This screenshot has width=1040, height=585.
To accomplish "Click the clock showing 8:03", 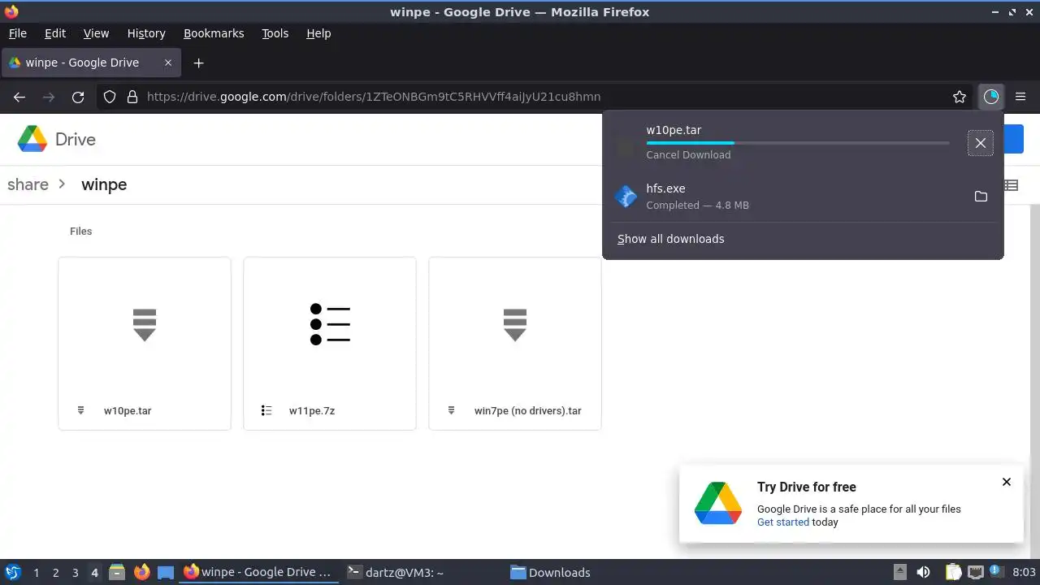I will click(x=1024, y=573).
